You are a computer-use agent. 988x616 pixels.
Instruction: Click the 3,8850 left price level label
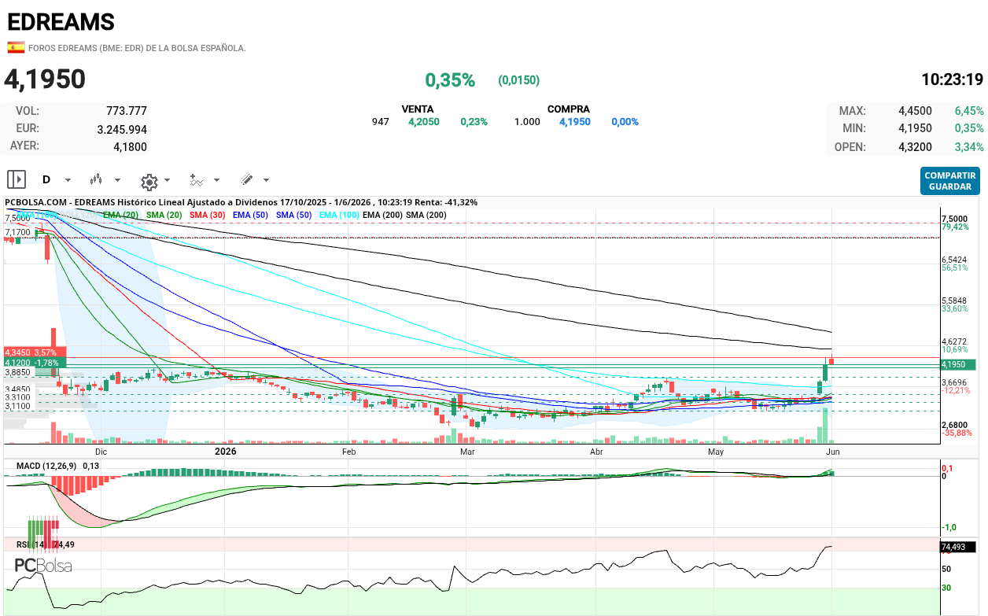[x=17, y=372]
